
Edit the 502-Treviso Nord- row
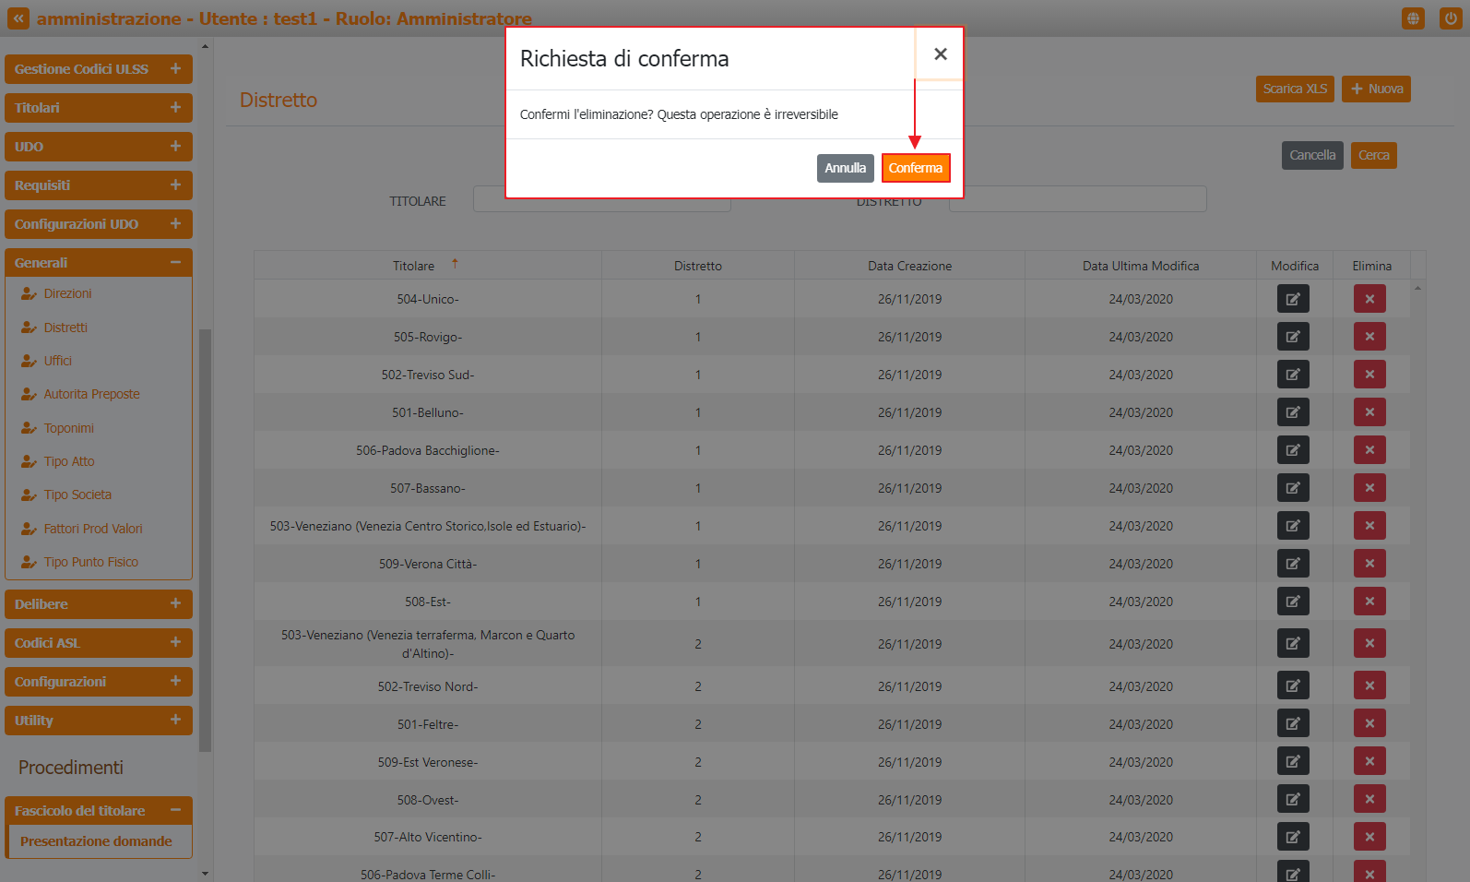1293,685
